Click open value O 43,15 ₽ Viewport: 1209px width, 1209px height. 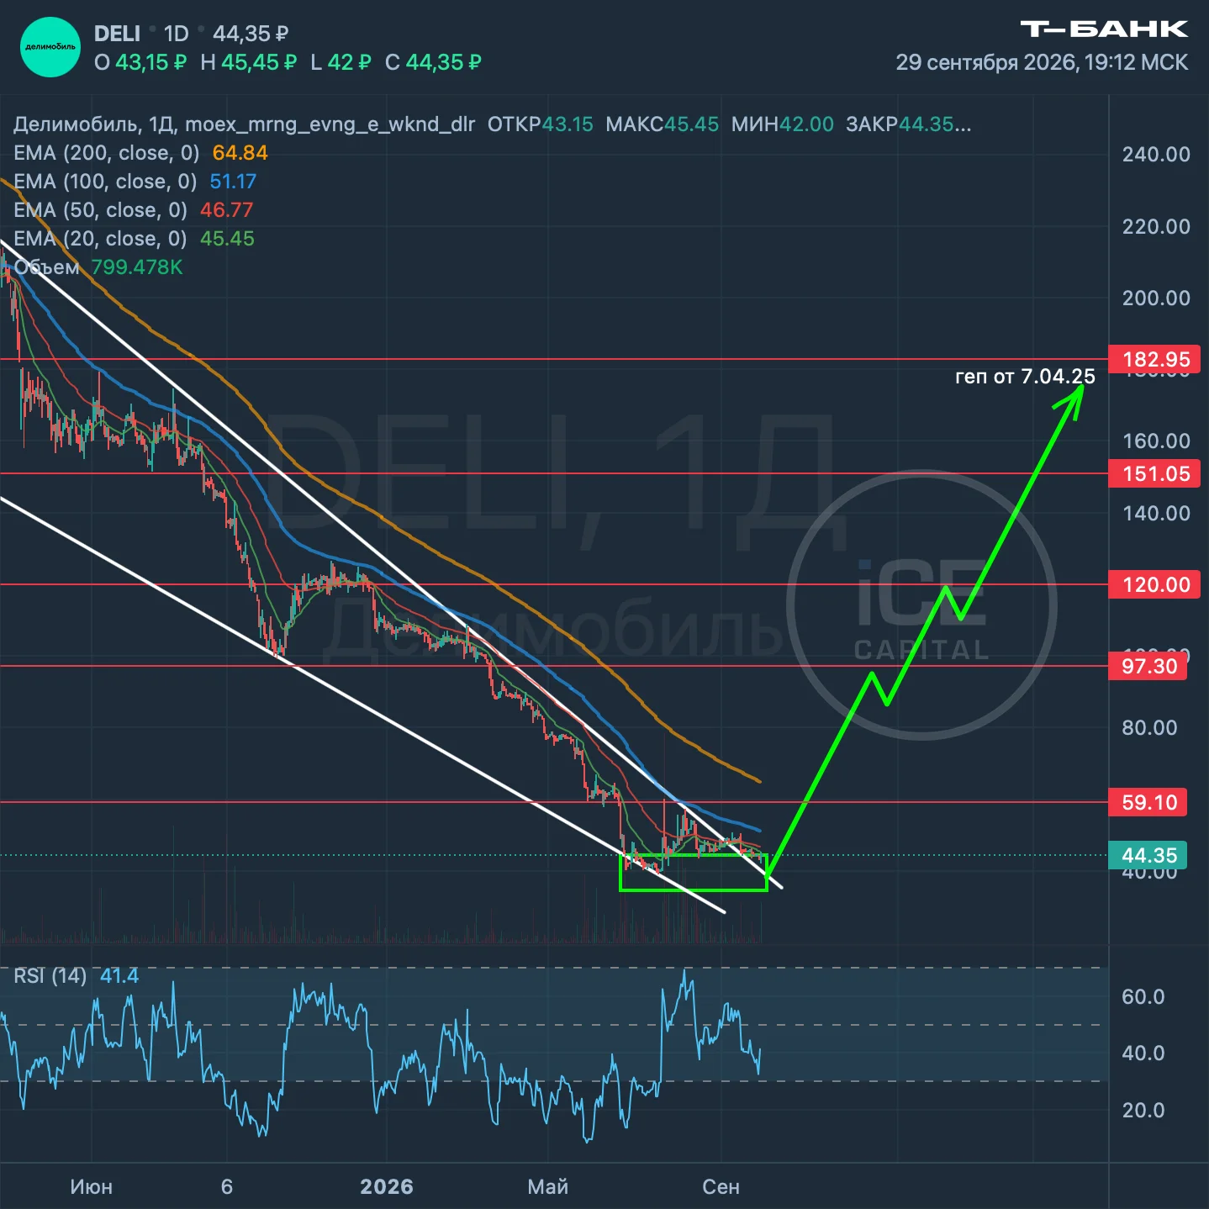click(140, 62)
